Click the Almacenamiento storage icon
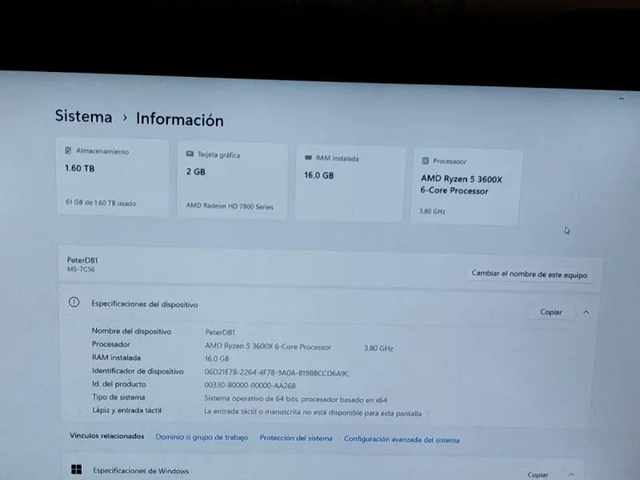Viewport: 640px width, 480px height. coord(68,150)
